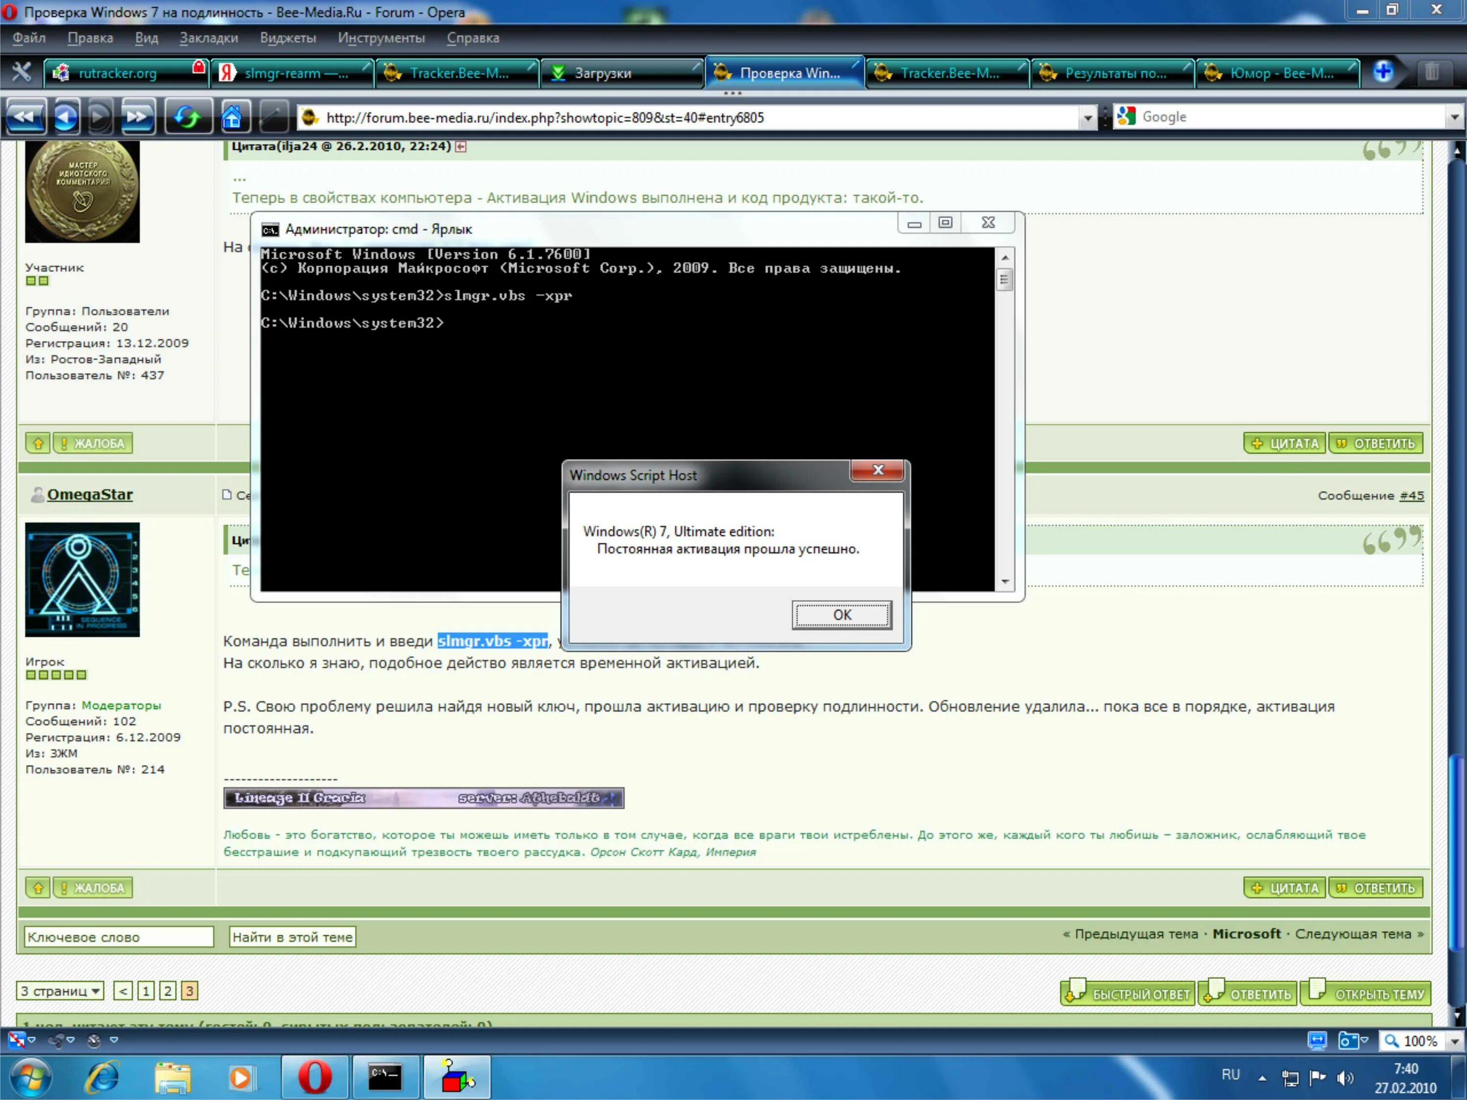
Task: Open the network icon in the system tray
Action: [x=1290, y=1078]
